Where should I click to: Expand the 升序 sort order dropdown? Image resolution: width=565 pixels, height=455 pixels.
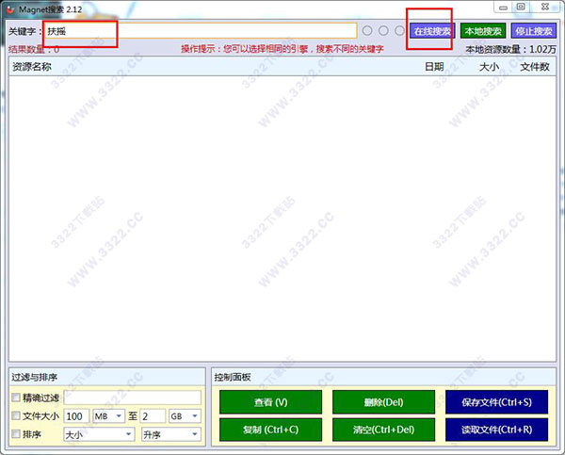tap(170, 434)
